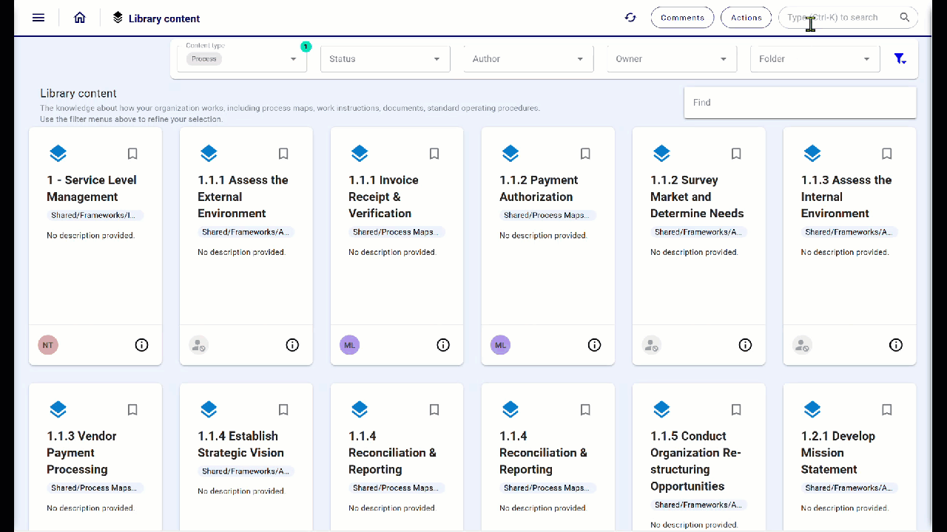Open info icon on 1.1.2 Payment Authorization card
The width and height of the screenshot is (947, 532).
(x=594, y=345)
